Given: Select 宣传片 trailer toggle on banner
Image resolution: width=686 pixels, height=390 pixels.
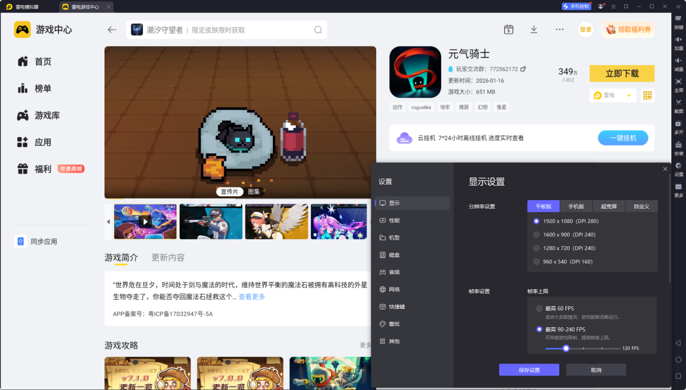Looking at the screenshot, I should point(230,192).
